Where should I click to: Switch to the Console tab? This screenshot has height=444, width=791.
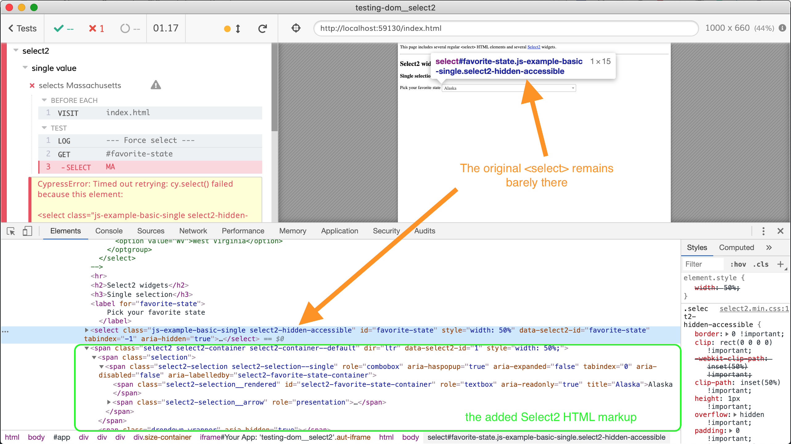109,231
